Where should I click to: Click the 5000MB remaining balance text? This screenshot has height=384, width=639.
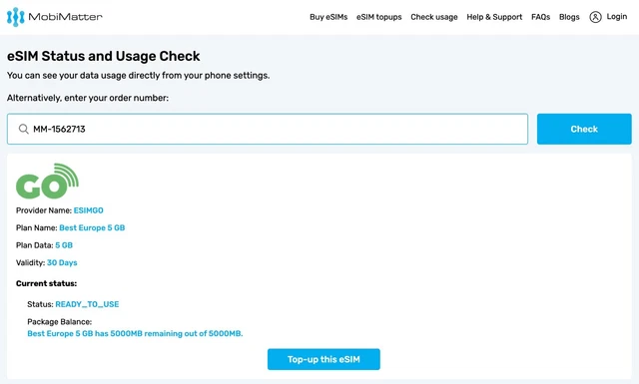135,333
